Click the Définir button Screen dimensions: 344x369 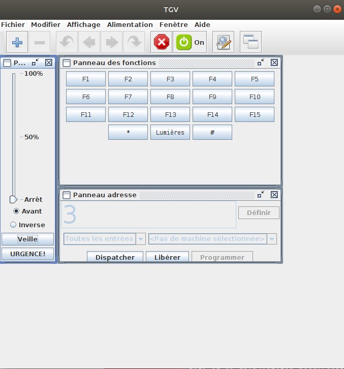point(259,213)
